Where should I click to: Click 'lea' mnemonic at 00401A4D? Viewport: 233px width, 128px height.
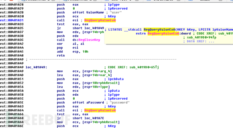[60, 75]
